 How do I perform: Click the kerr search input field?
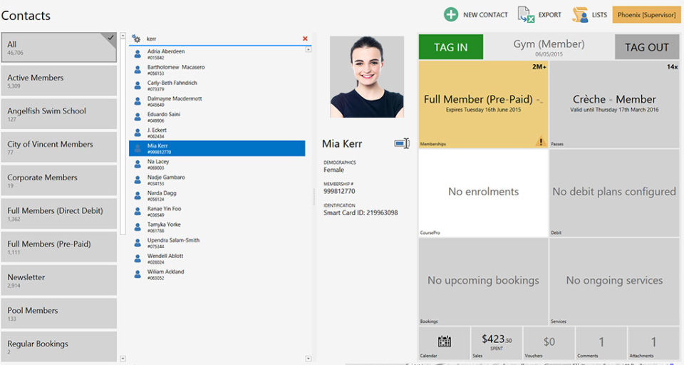(221, 38)
